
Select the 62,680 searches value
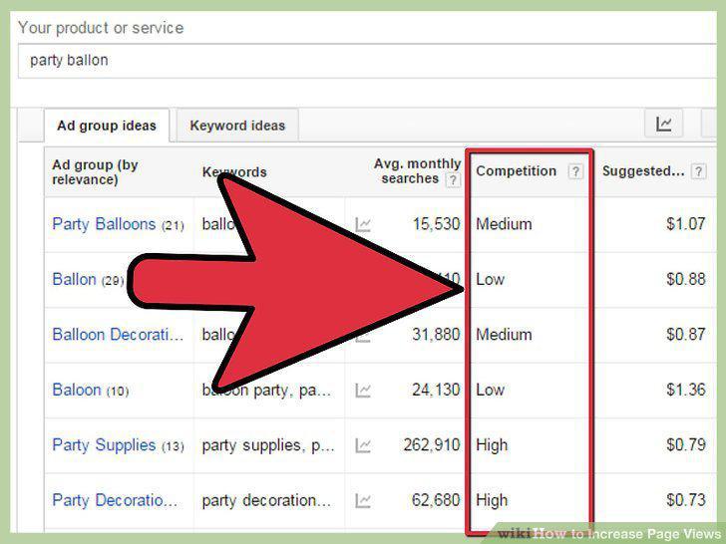(x=436, y=500)
